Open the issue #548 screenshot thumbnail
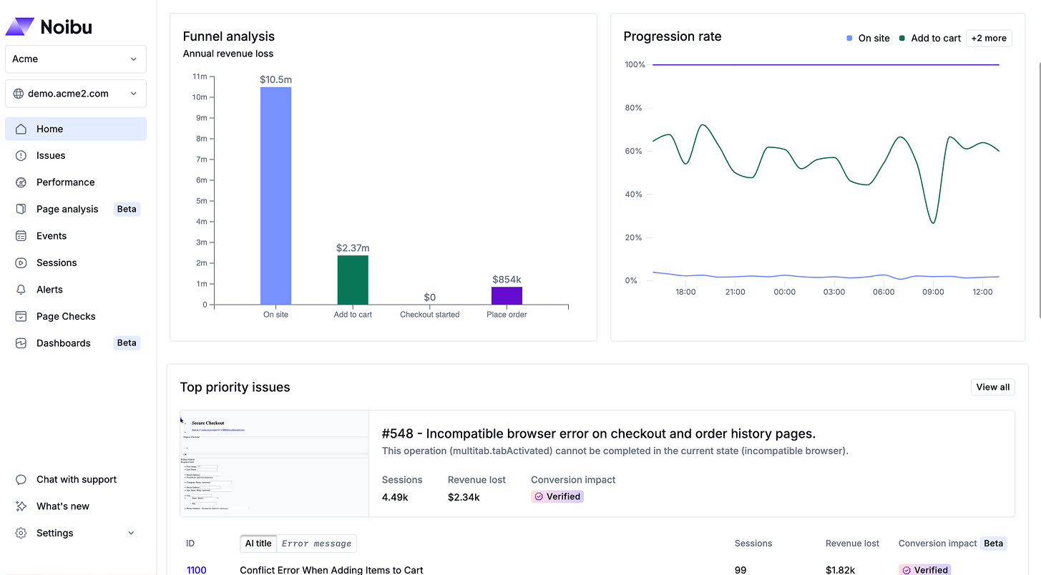This screenshot has height=575, width=1041. click(x=274, y=463)
